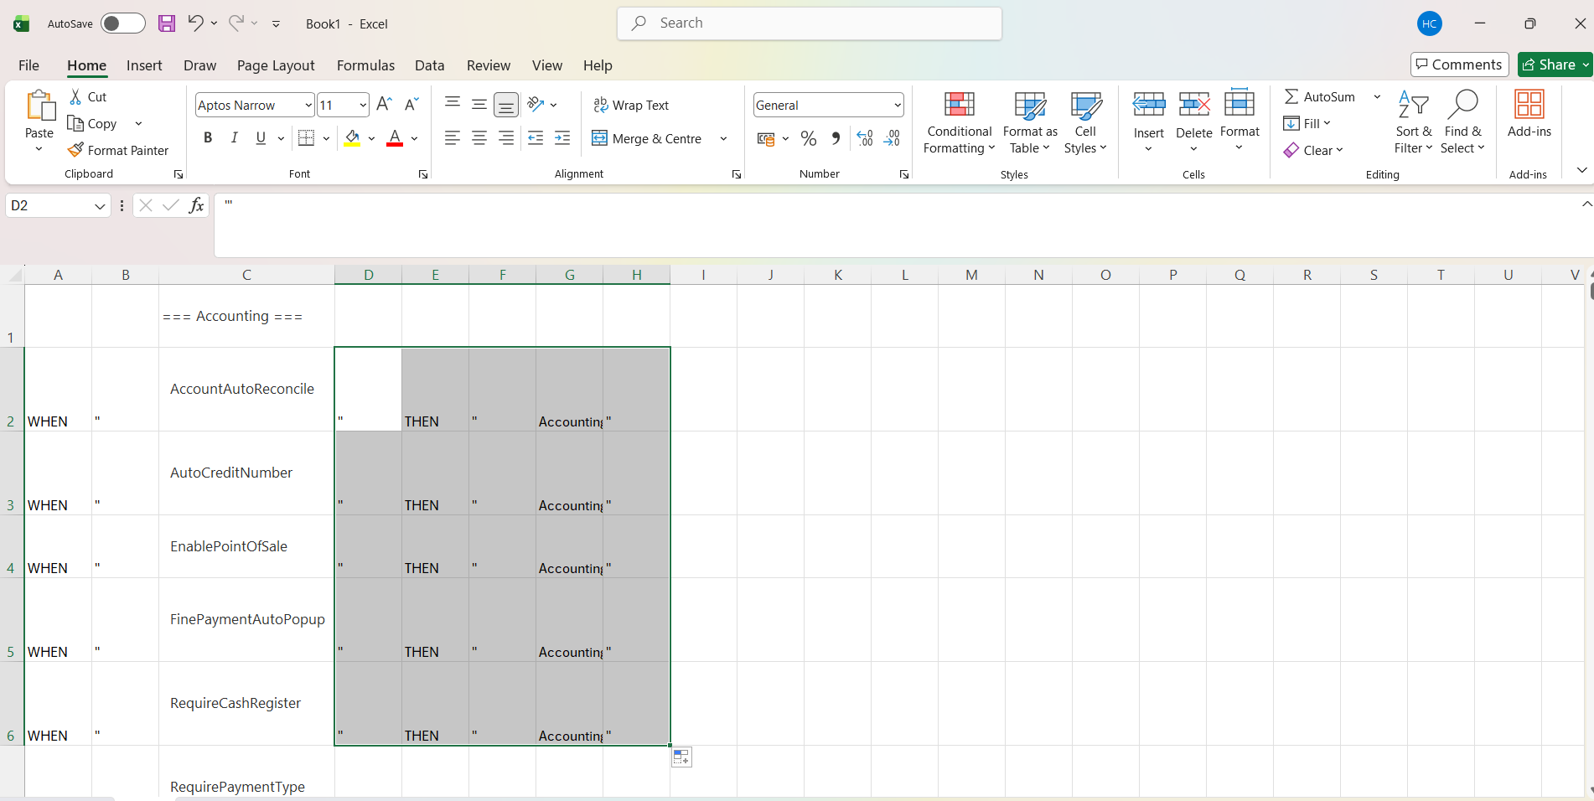The height and width of the screenshot is (801, 1594).
Task: Click the Increase Font Size icon
Action: pyautogui.click(x=384, y=104)
